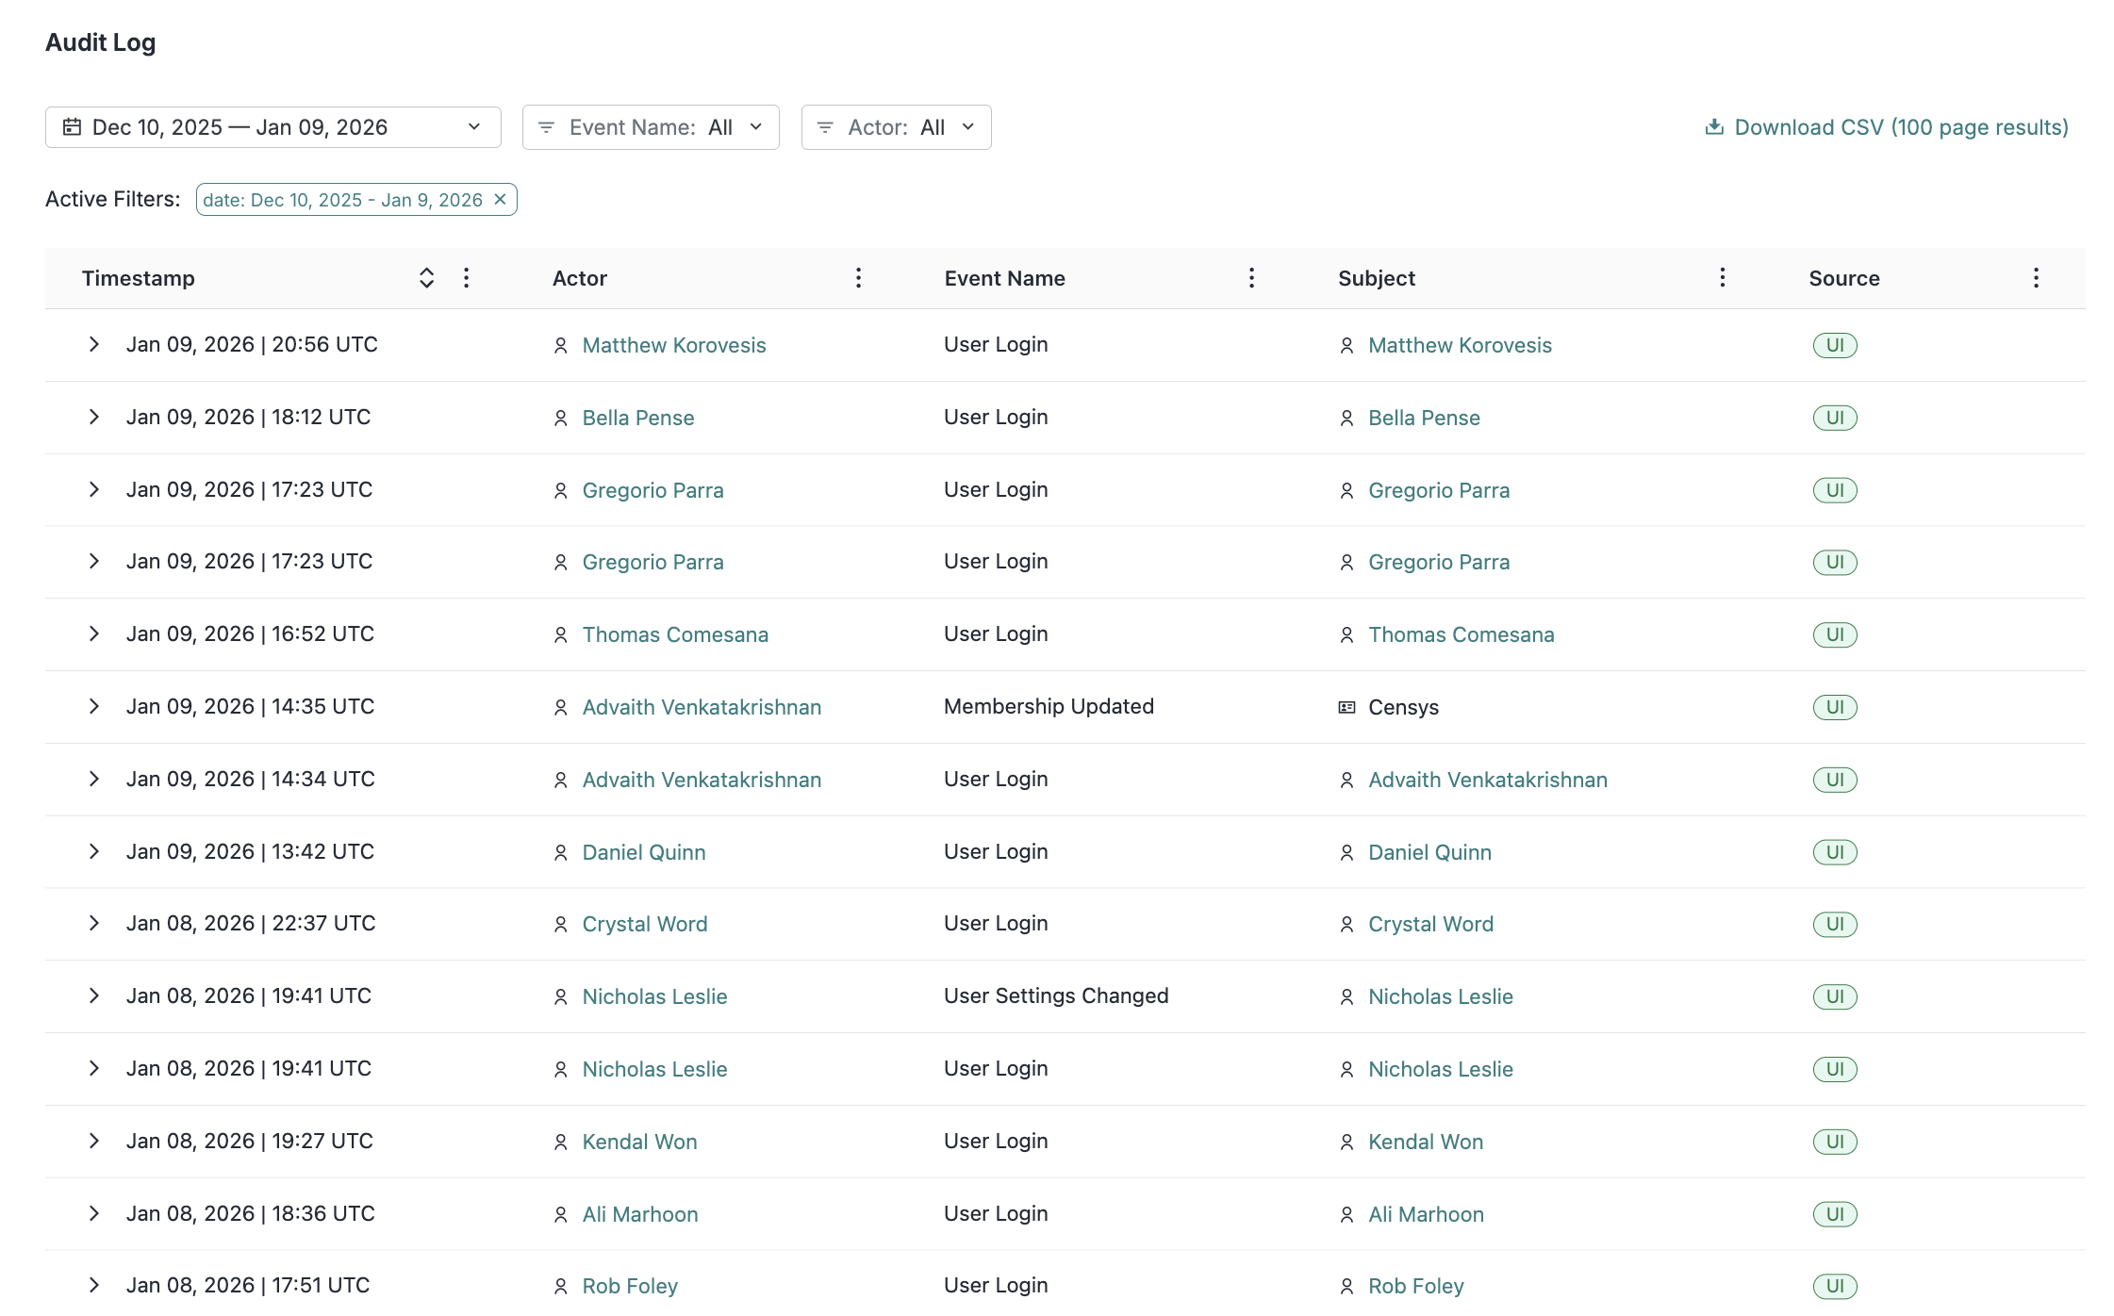Remove the date active filter chip

coord(501,200)
